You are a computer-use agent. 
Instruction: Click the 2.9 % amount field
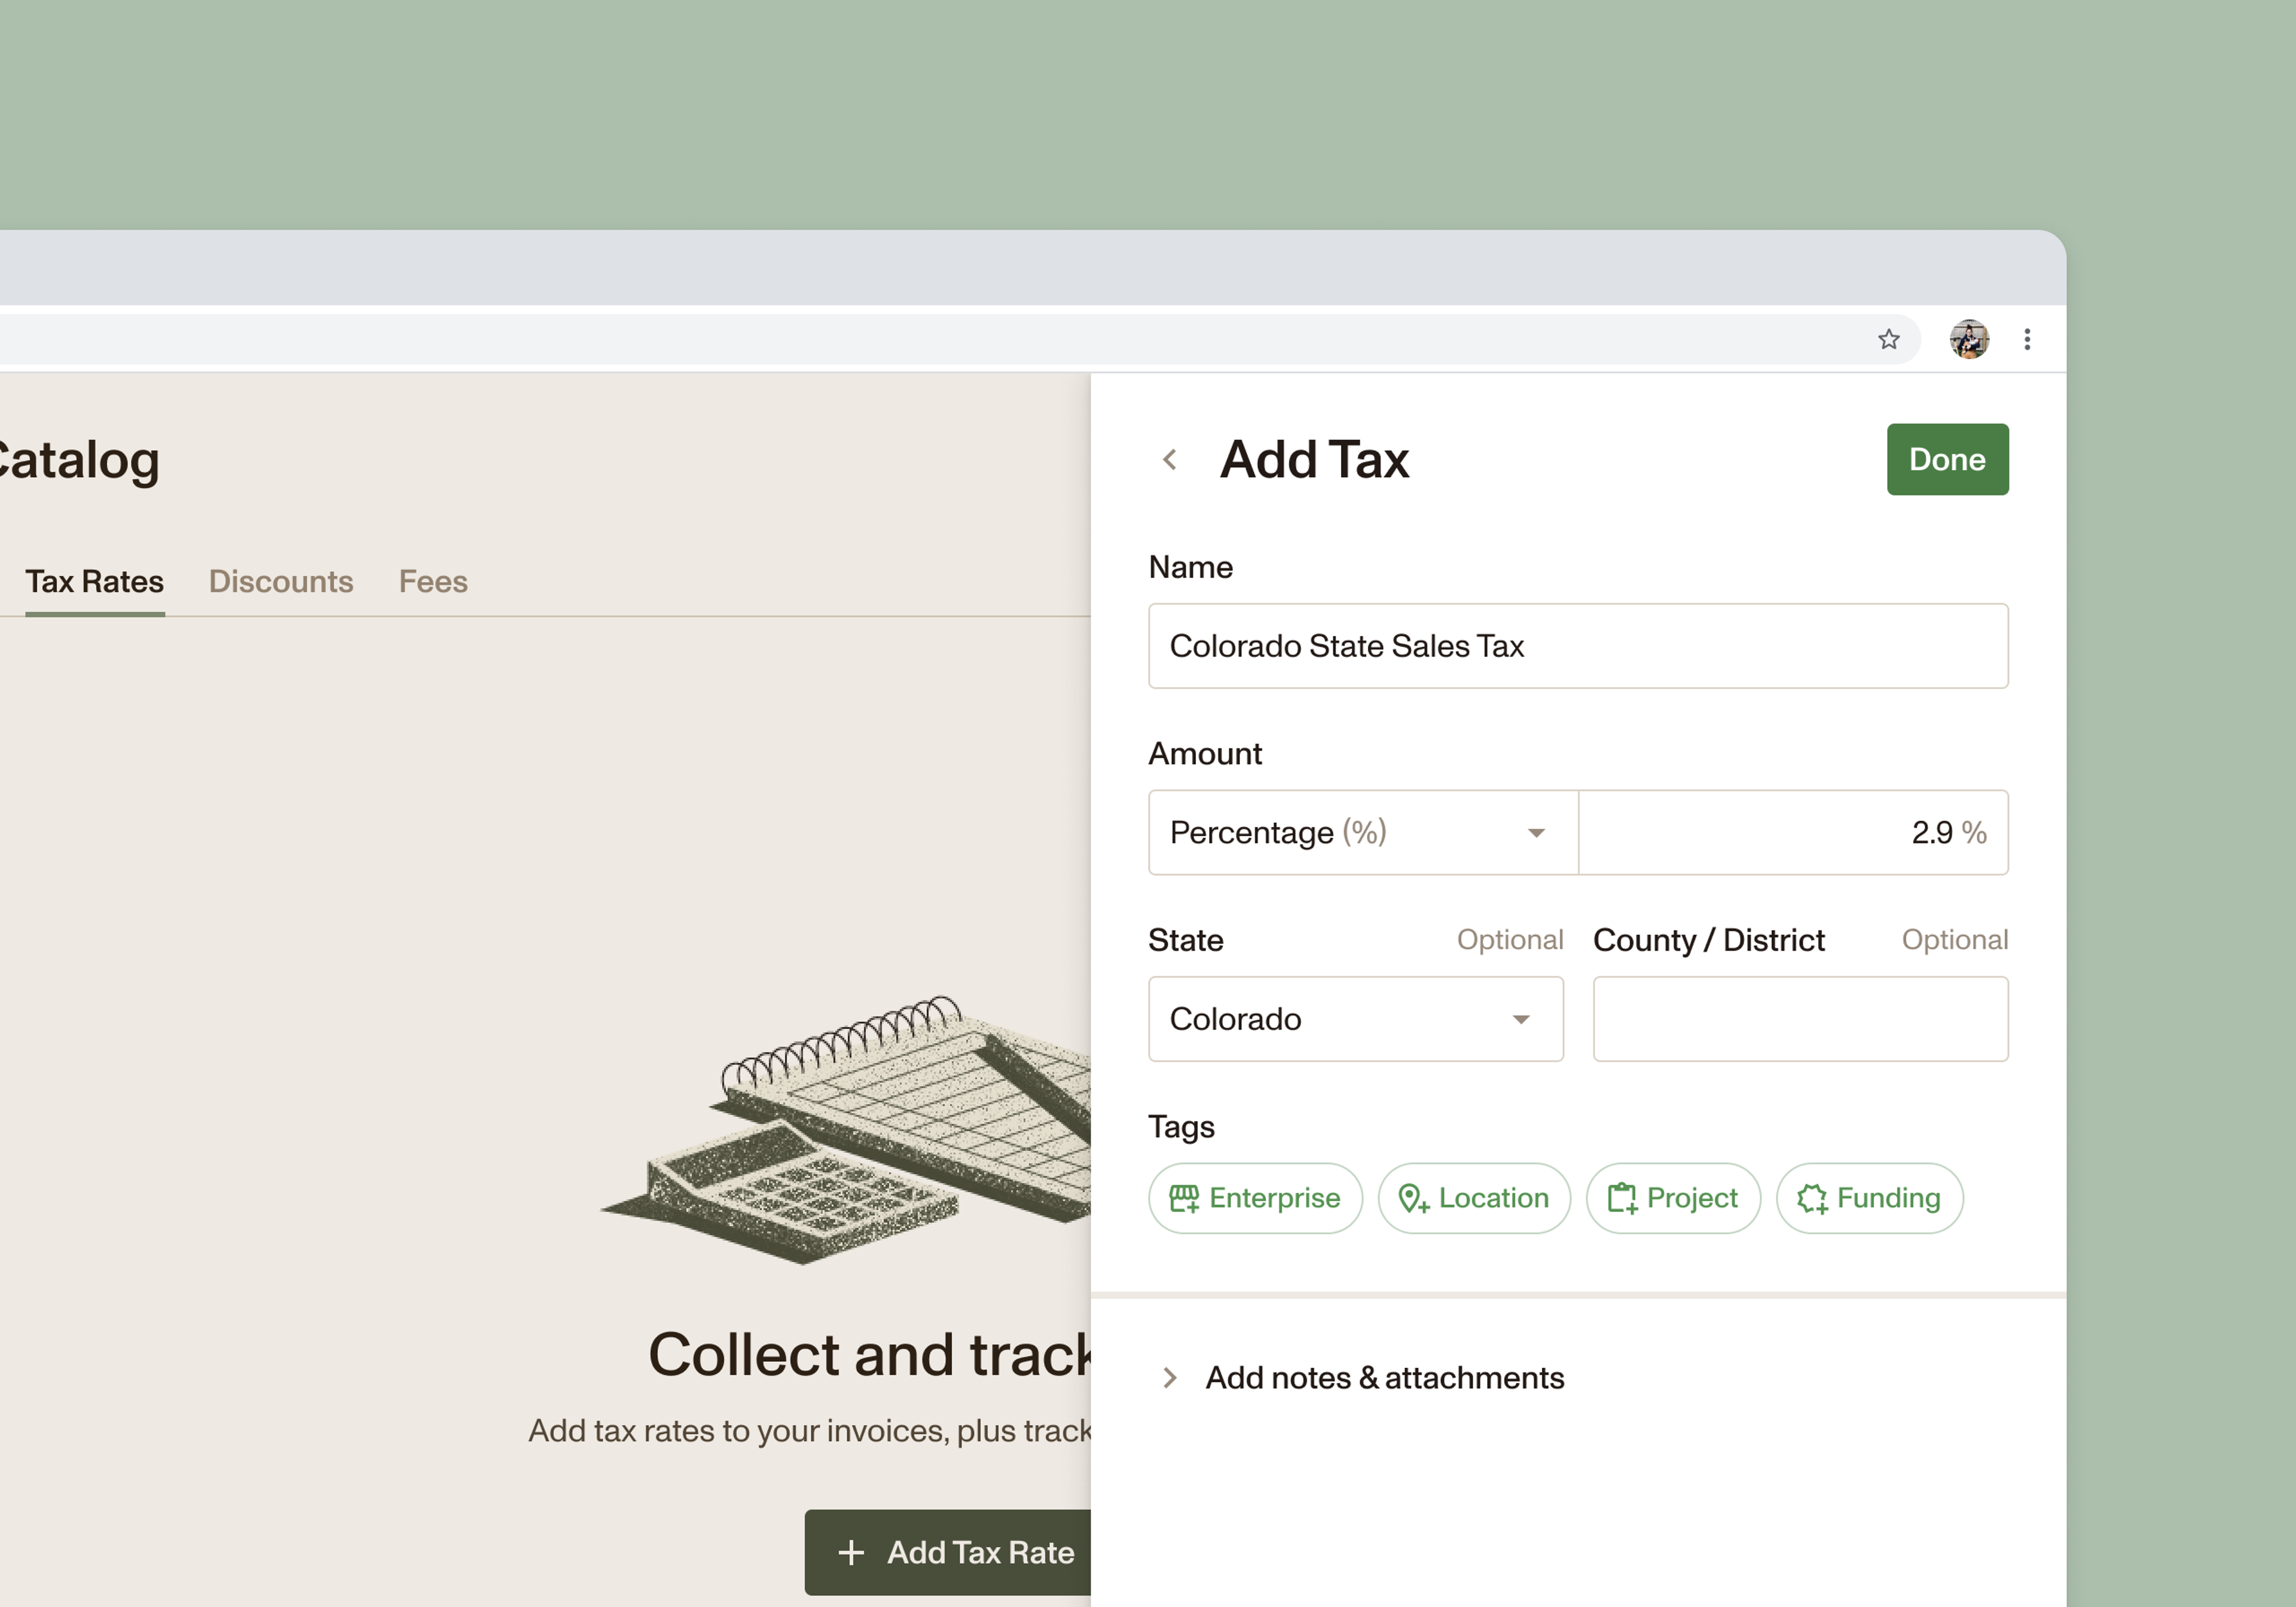[x=1792, y=833]
